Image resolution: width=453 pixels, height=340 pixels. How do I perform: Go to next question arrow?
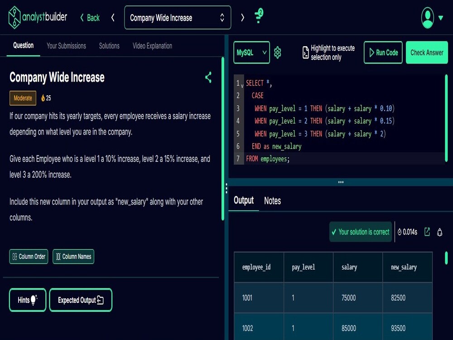click(x=242, y=18)
